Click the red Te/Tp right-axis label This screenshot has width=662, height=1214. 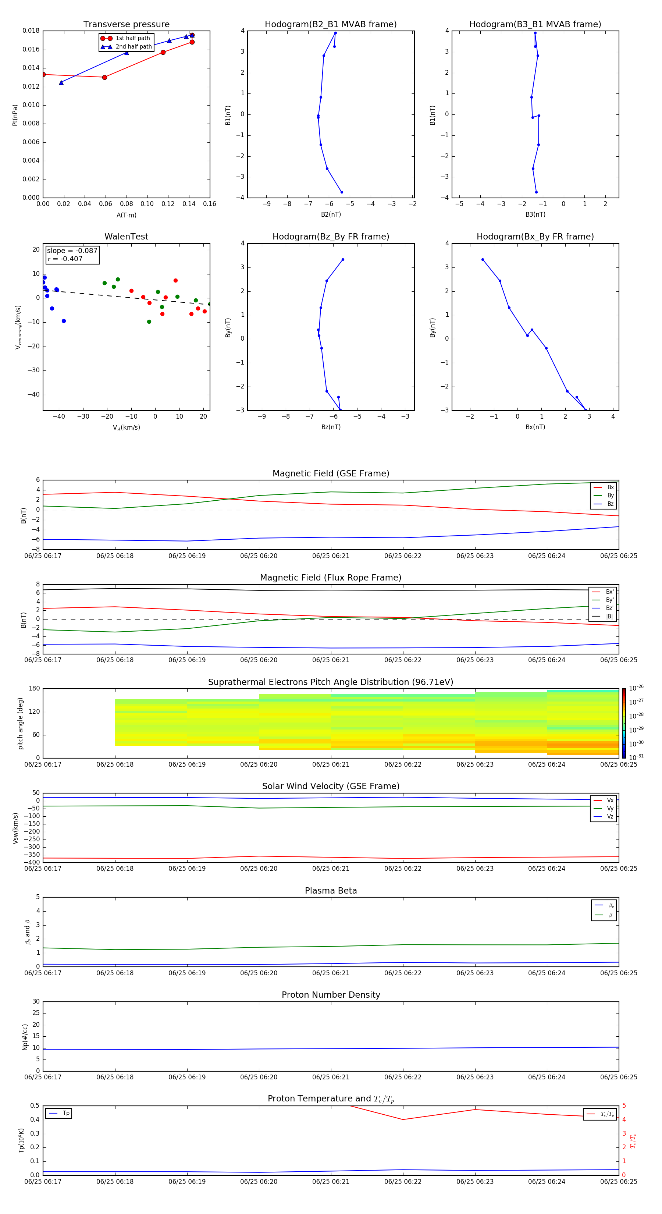633,1140
